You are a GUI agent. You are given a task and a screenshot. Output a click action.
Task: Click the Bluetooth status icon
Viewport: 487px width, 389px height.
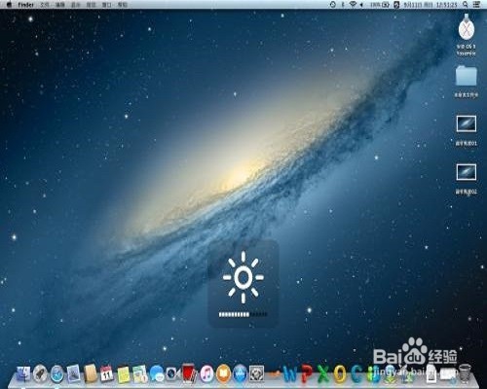click(343, 5)
